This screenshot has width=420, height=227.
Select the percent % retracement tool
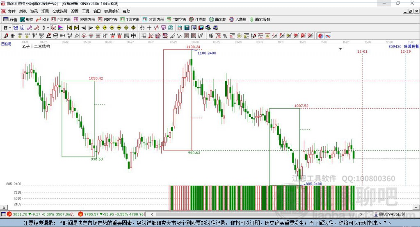pyautogui.click(x=225, y=36)
